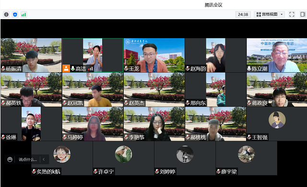
Task: Click the emoji reaction icon
Action: coord(10,159)
